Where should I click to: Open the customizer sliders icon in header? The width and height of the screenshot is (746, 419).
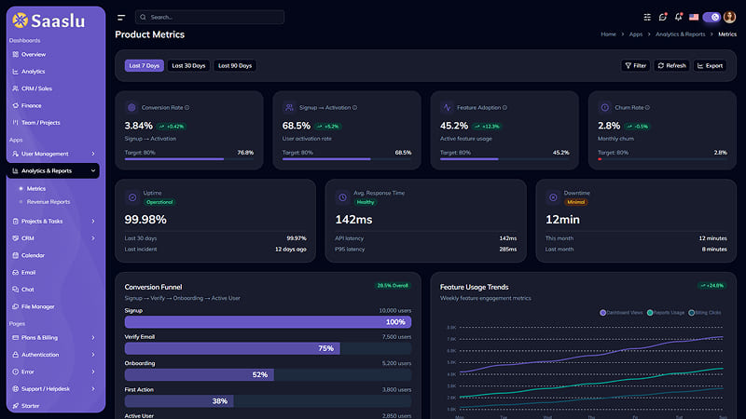coord(647,17)
